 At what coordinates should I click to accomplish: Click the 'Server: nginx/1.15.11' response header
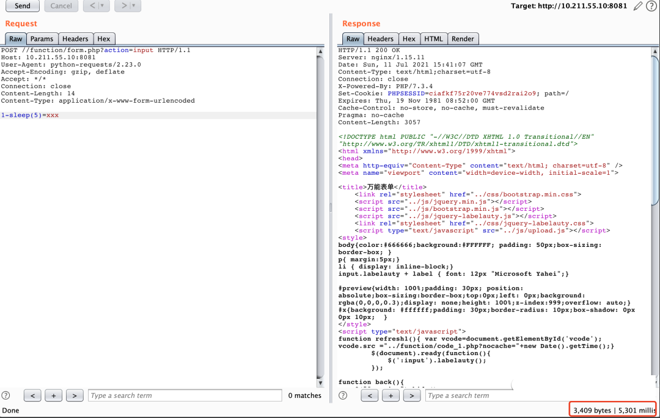click(381, 57)
